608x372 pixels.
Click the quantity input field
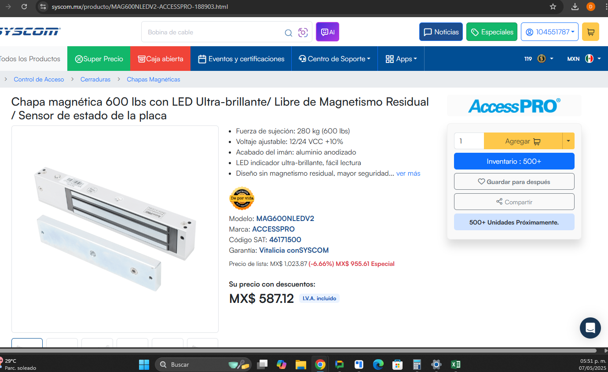click(x=469, y=141)
